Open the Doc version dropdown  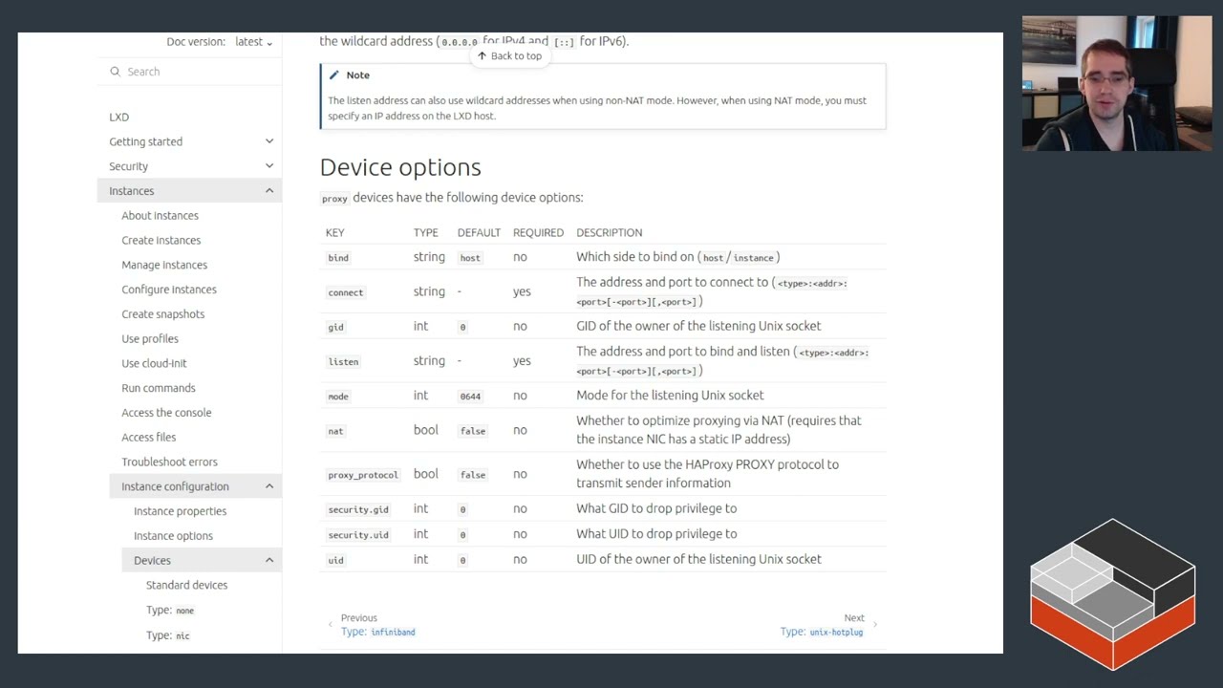click(253, 42)
